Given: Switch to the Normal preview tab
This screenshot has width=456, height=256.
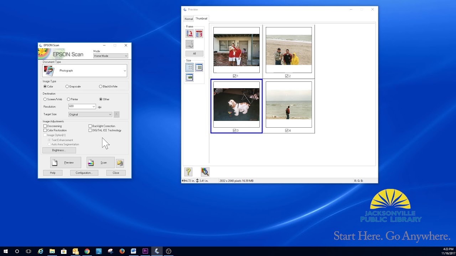Looking at the screenshot, I should [188, 19].
